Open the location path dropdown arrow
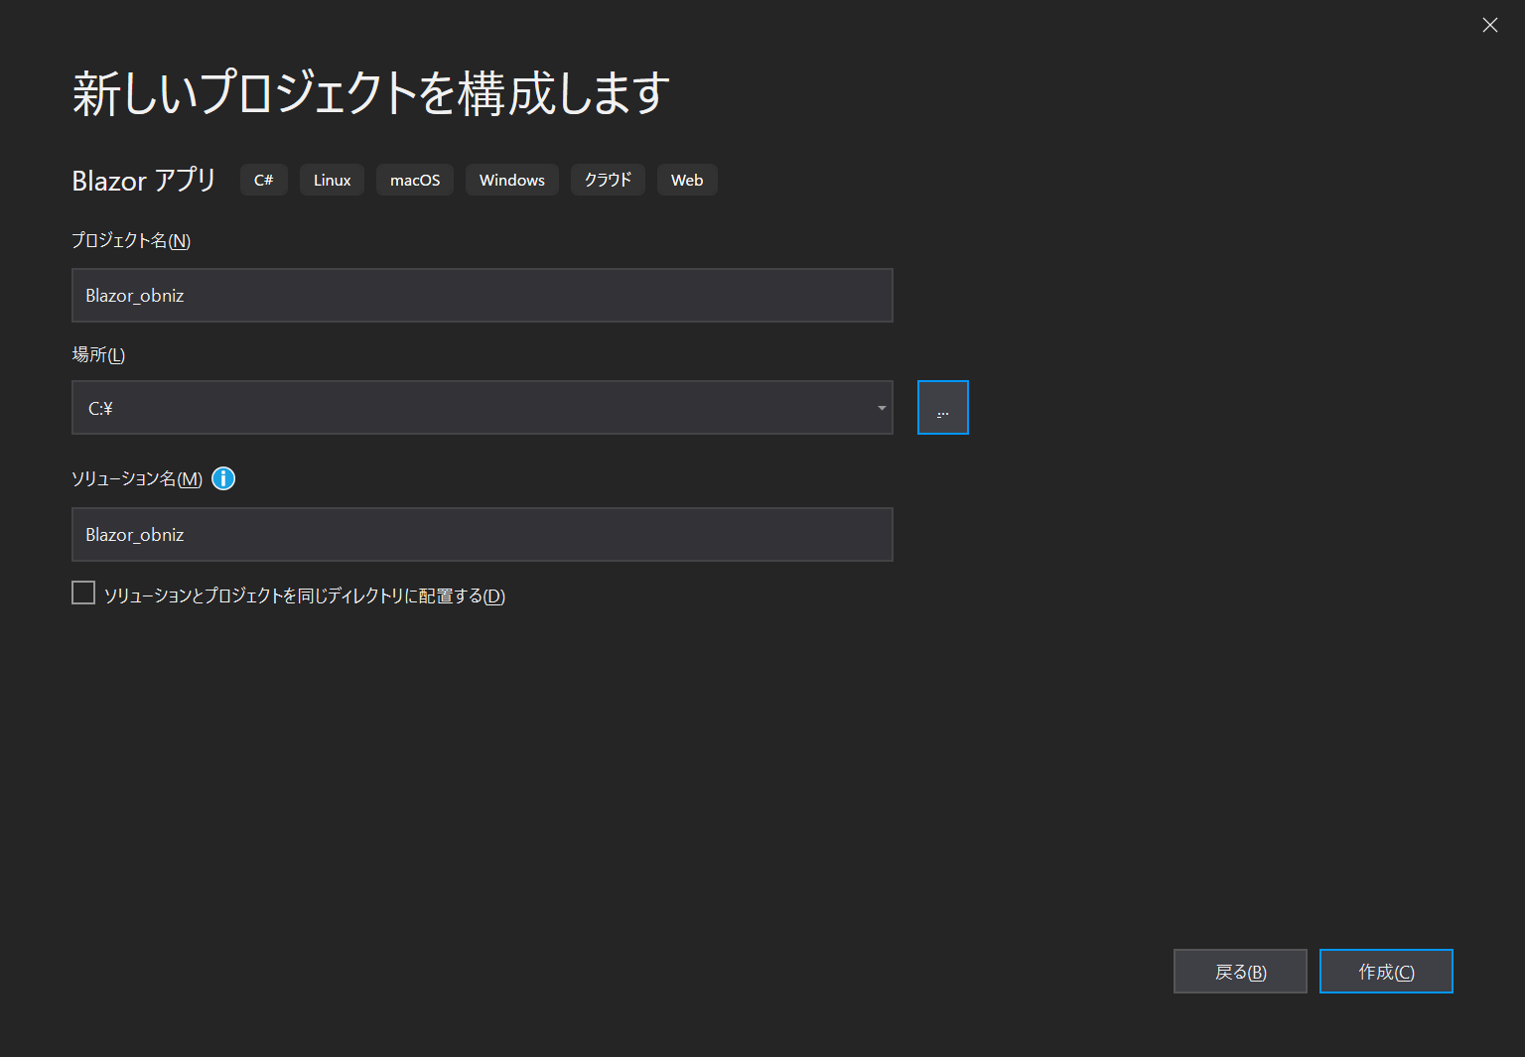This screenshot has width=1525, height=1057. [x=882, y=408]
